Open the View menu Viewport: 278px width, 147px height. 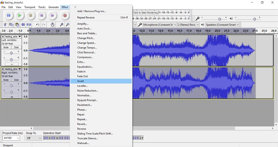coord(18,7)
